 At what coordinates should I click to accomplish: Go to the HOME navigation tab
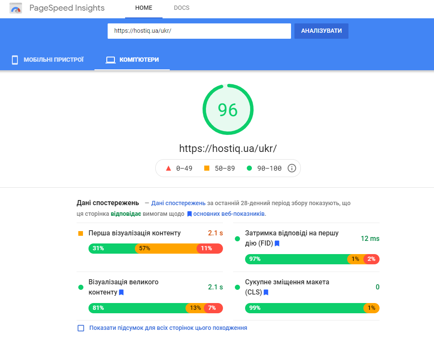point(143,8)
